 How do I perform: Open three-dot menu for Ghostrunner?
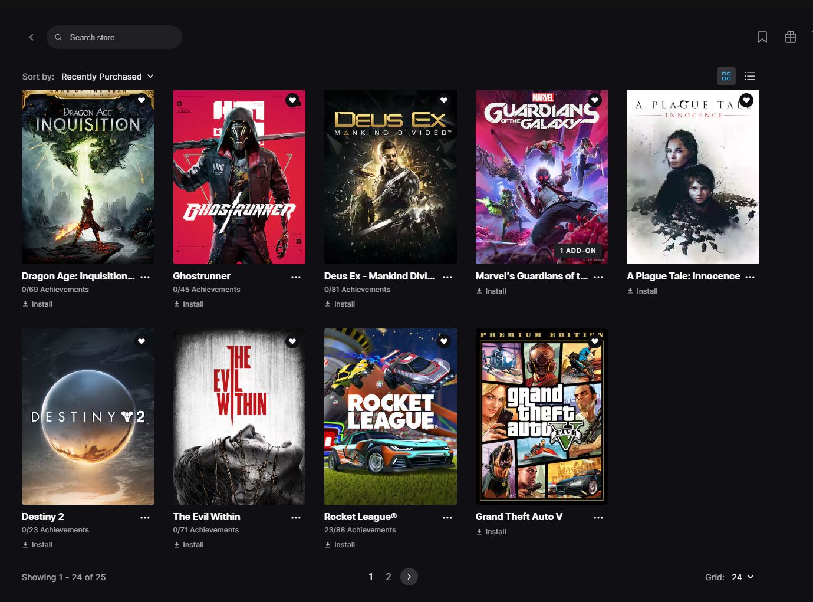coord(296,277)
